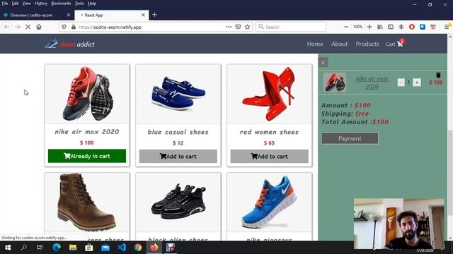Screen dimensions: 453x254
Task: Open nike air max 2020 cart link
Action: (x=372, y=83)
